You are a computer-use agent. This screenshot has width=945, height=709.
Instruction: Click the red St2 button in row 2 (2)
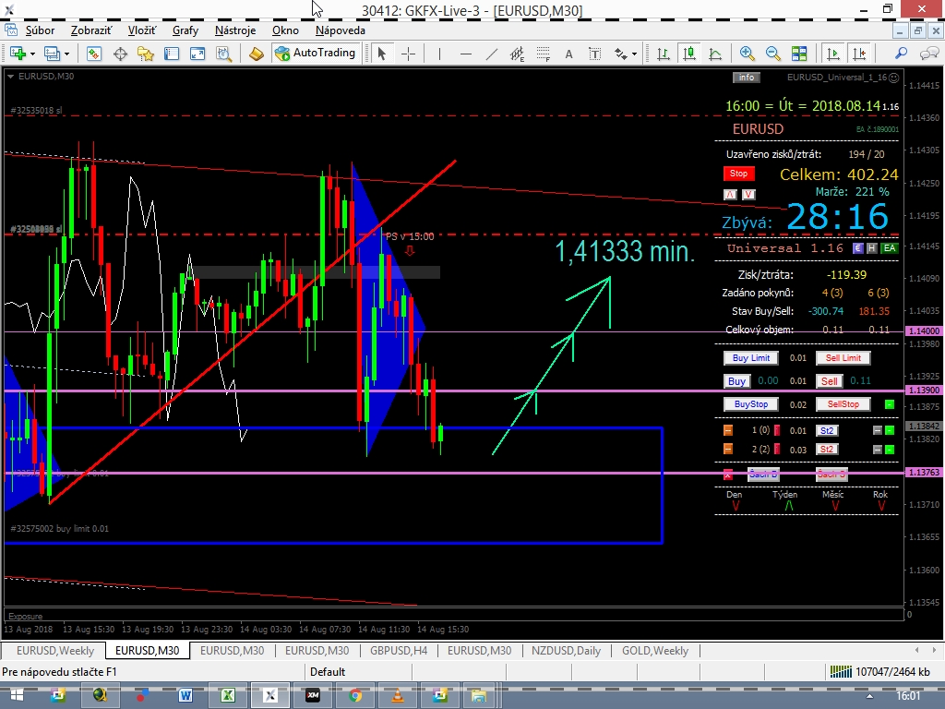(x=827, y=450)
